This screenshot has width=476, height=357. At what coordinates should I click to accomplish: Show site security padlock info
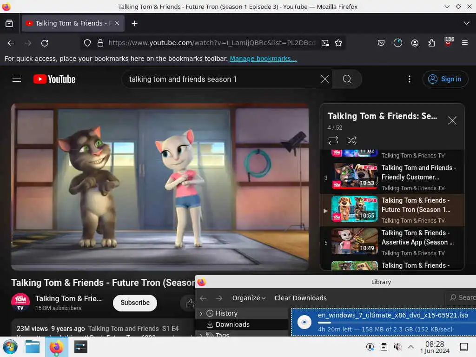pos(100,43)
